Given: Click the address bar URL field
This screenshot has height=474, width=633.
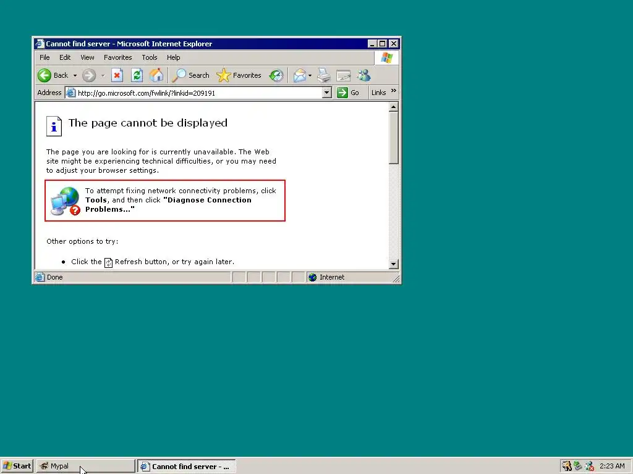Looking at the screenshot, I should pyautogui.click(x=200, y=93).
